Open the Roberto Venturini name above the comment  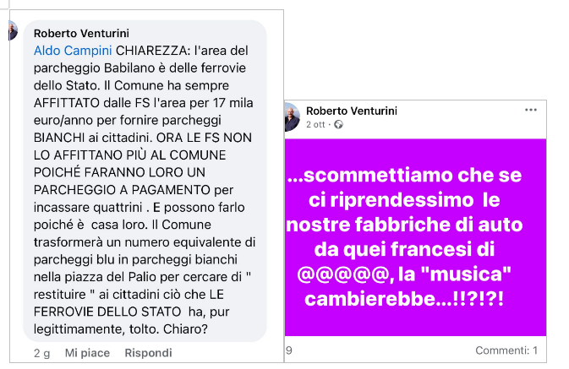click(x=81, y=33)
